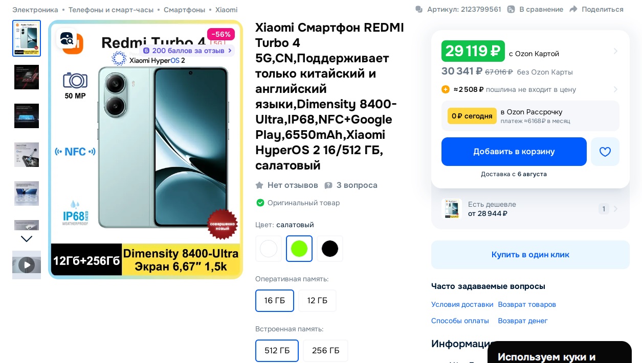642x363 pixels.
Task: Select 12 ГБ RAM option
Action: (317, 301)
